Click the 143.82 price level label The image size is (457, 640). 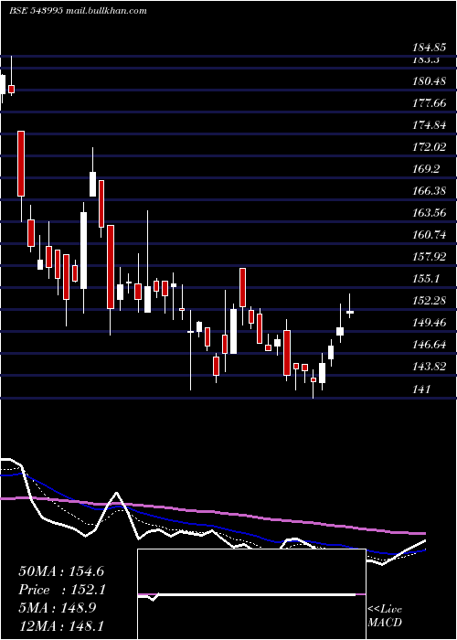pos(429,367)
